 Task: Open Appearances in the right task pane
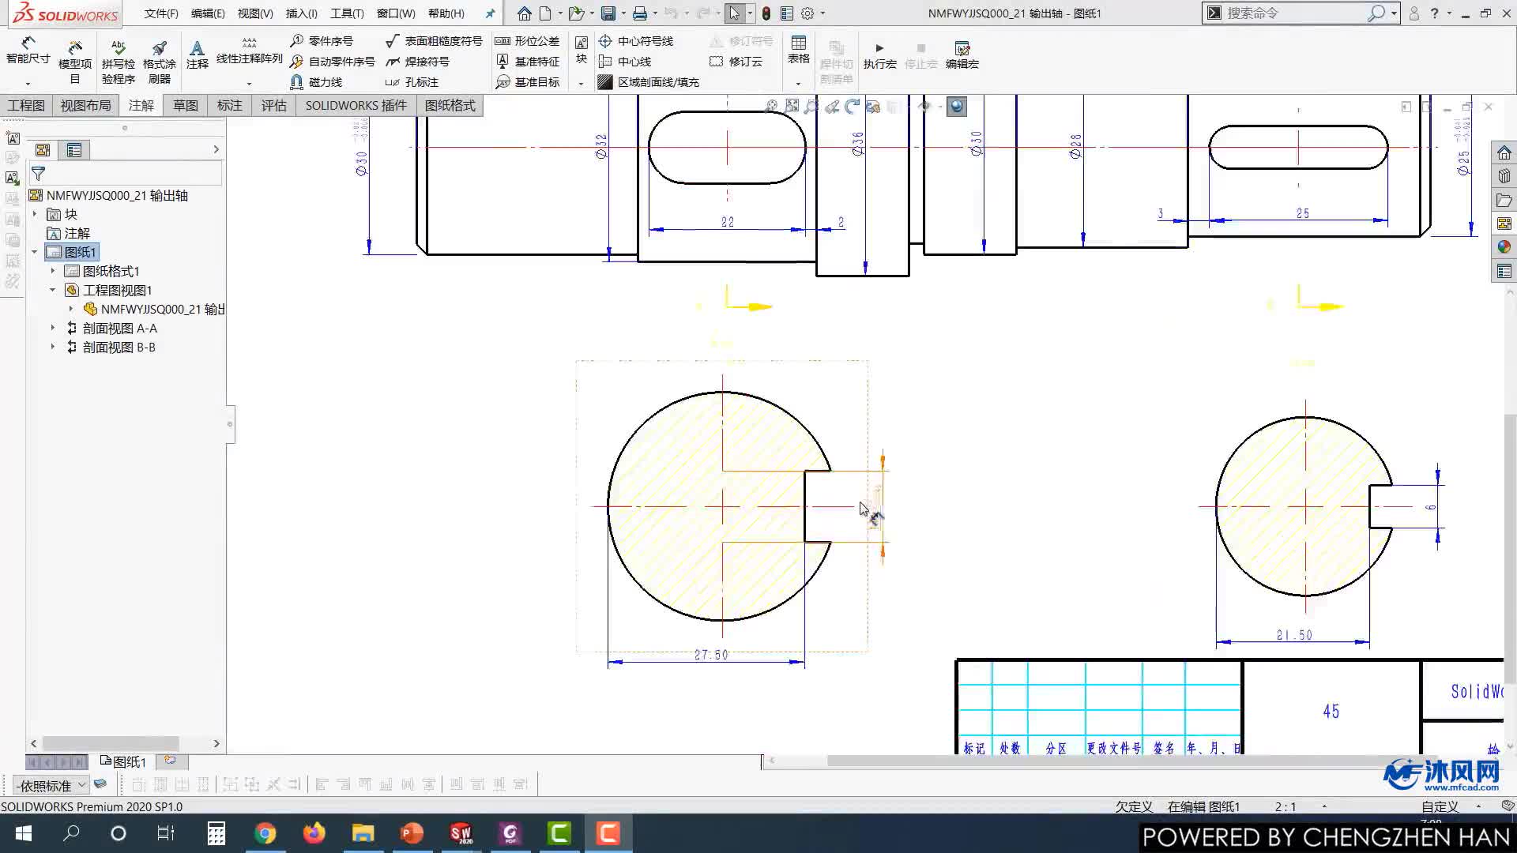[x=1504, y=247]
